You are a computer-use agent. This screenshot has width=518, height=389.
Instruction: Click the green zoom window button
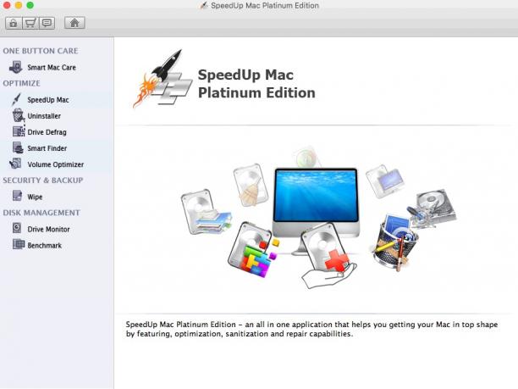30,5
